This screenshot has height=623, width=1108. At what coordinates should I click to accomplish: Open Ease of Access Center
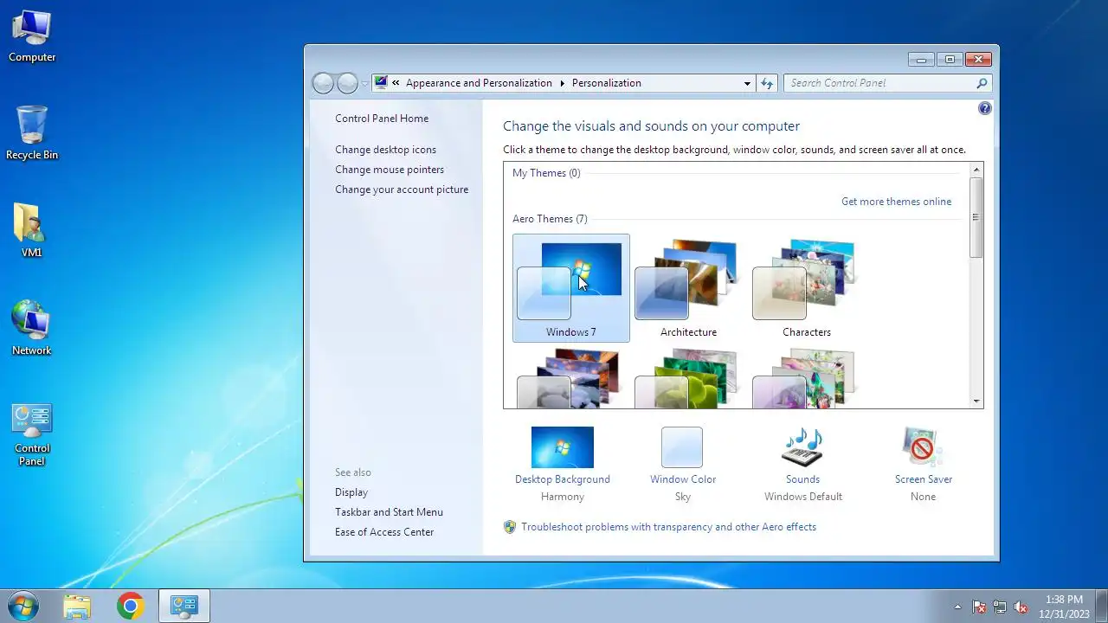384,532
